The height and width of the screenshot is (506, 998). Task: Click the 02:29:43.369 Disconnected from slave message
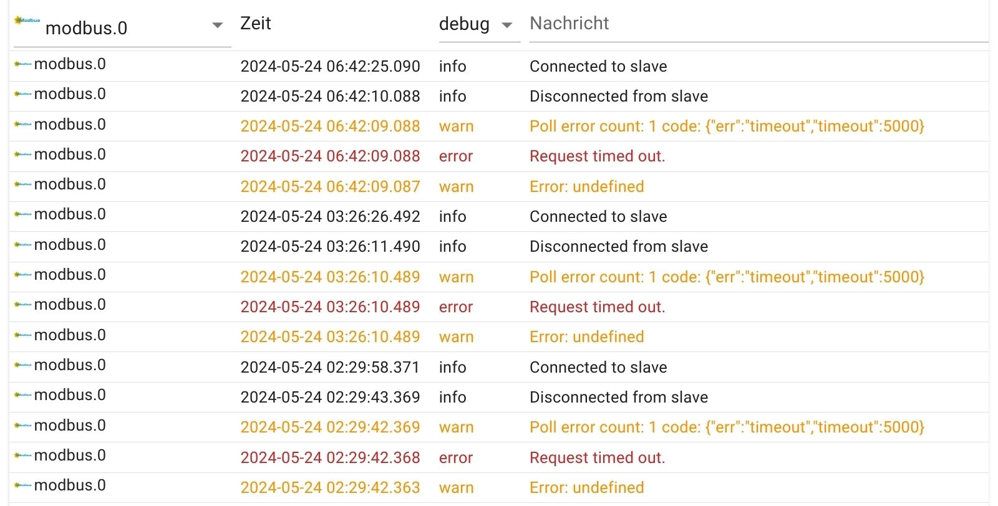pyautogui.click(x=619, y=398)
